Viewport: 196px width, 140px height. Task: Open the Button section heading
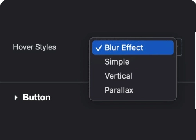[36, 97]
